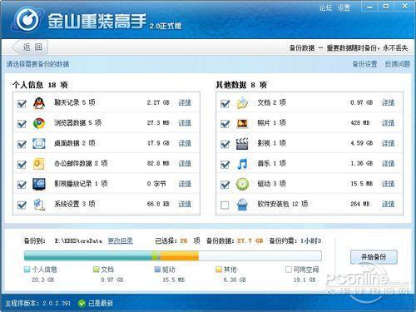Start backup with 开始备份 button

coord(374,257)
